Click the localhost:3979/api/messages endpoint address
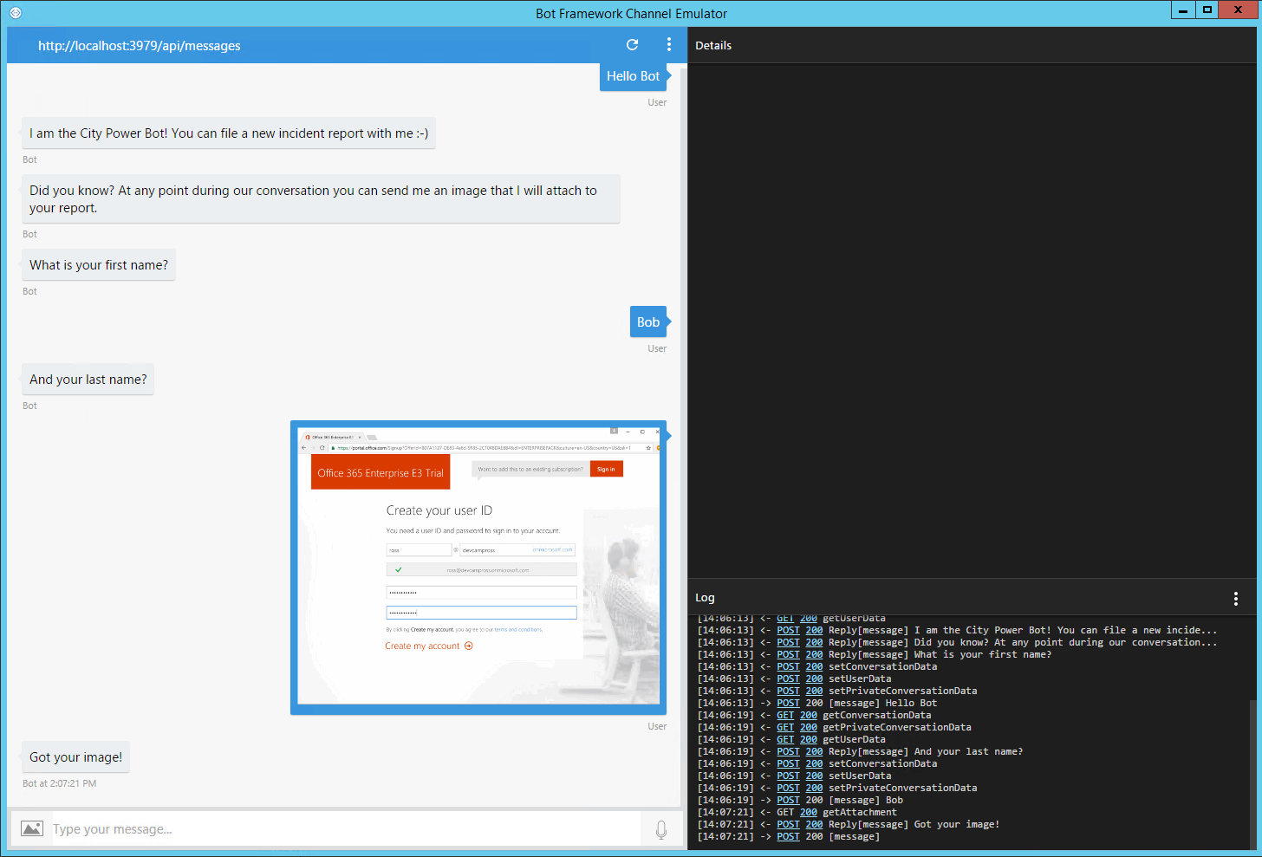This screenshot has height=857, width=1262. click(140, 46)
